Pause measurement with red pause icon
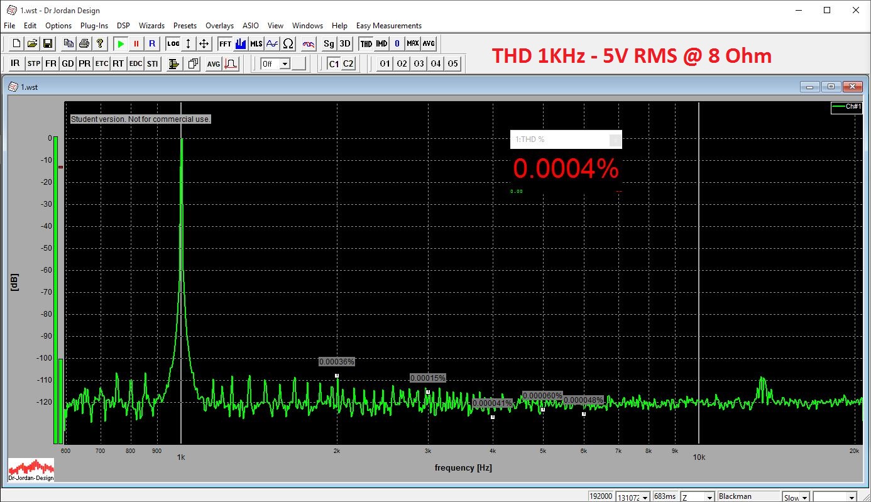871x502 pixels. coord(136,44)
